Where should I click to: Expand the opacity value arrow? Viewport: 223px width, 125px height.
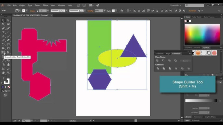click(x=105, y=11)
